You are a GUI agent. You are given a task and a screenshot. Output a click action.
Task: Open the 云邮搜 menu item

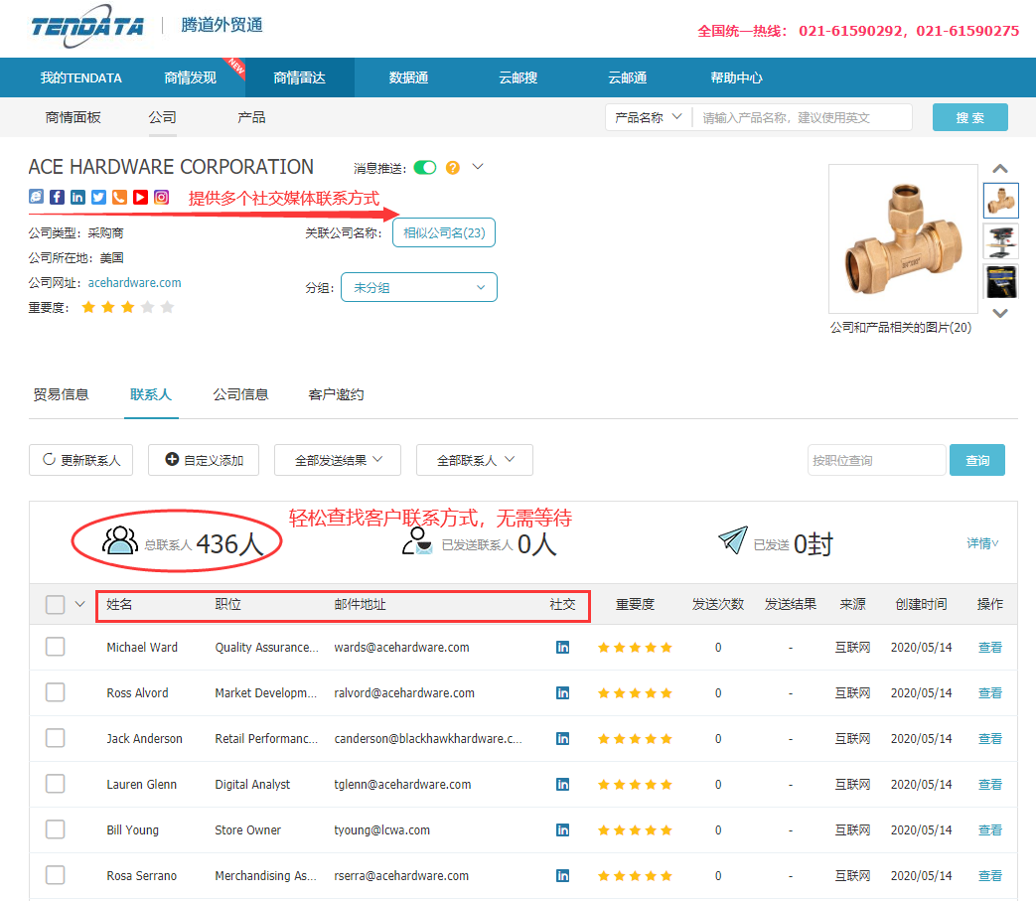[x=518, y=77]
